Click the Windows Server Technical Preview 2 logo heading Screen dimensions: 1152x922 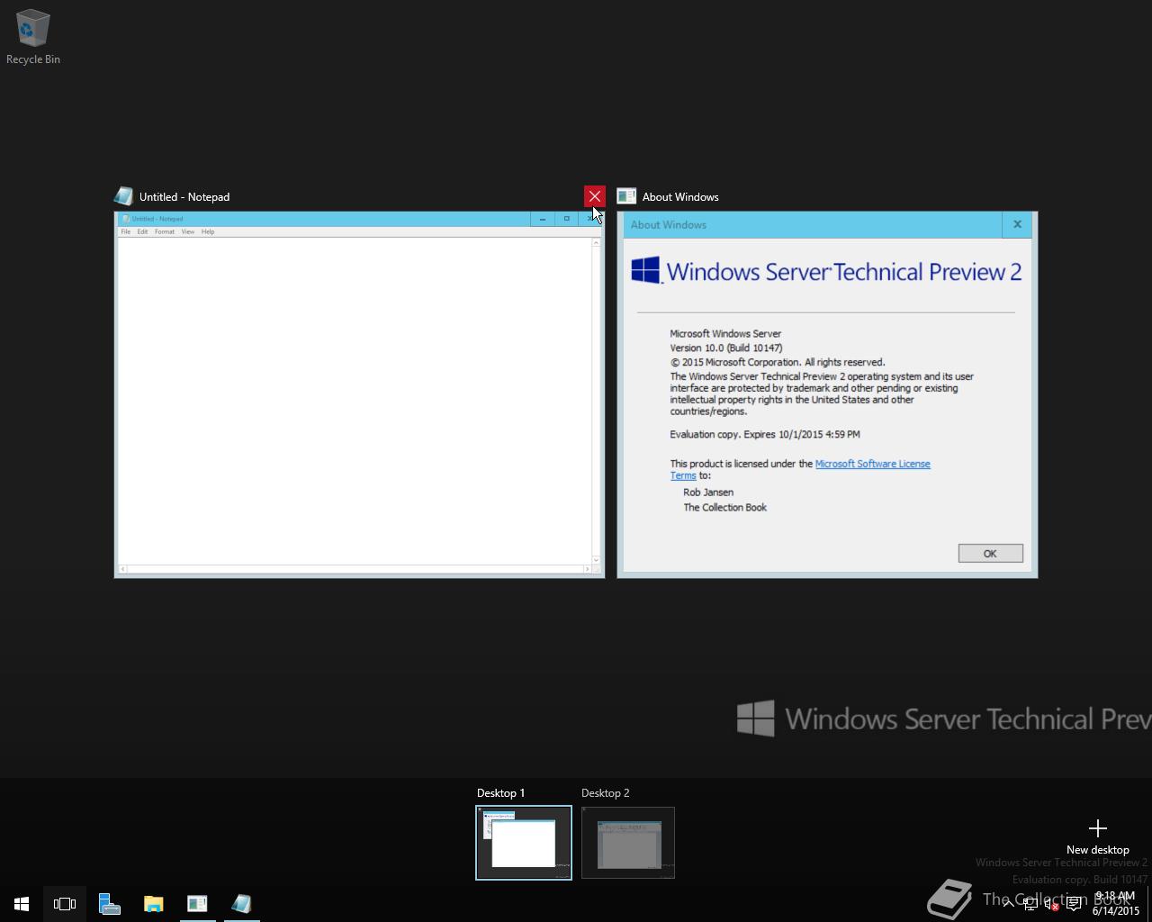pos(826,271)
